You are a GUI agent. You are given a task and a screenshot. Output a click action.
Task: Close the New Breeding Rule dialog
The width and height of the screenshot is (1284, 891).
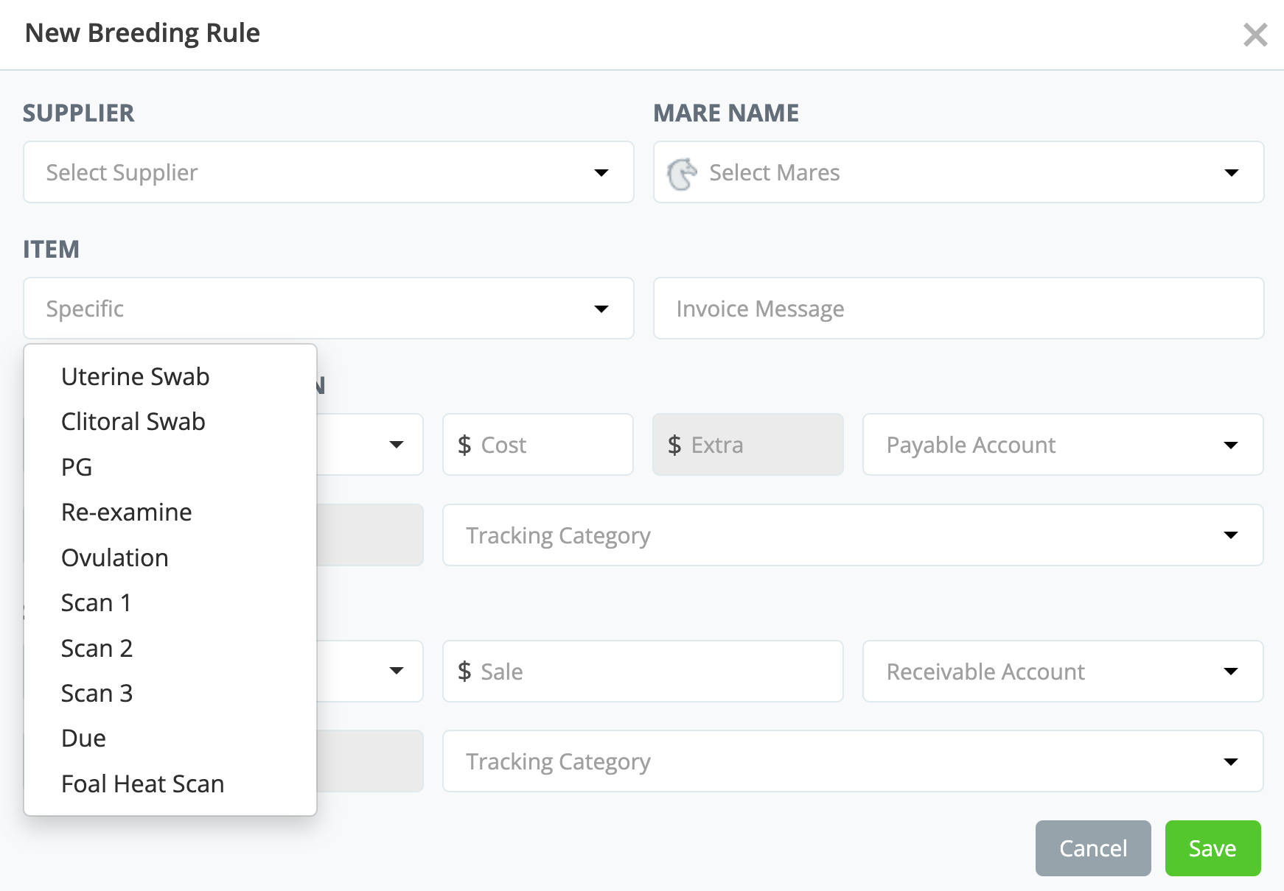pyautogui.click(x=1255, y=35)
